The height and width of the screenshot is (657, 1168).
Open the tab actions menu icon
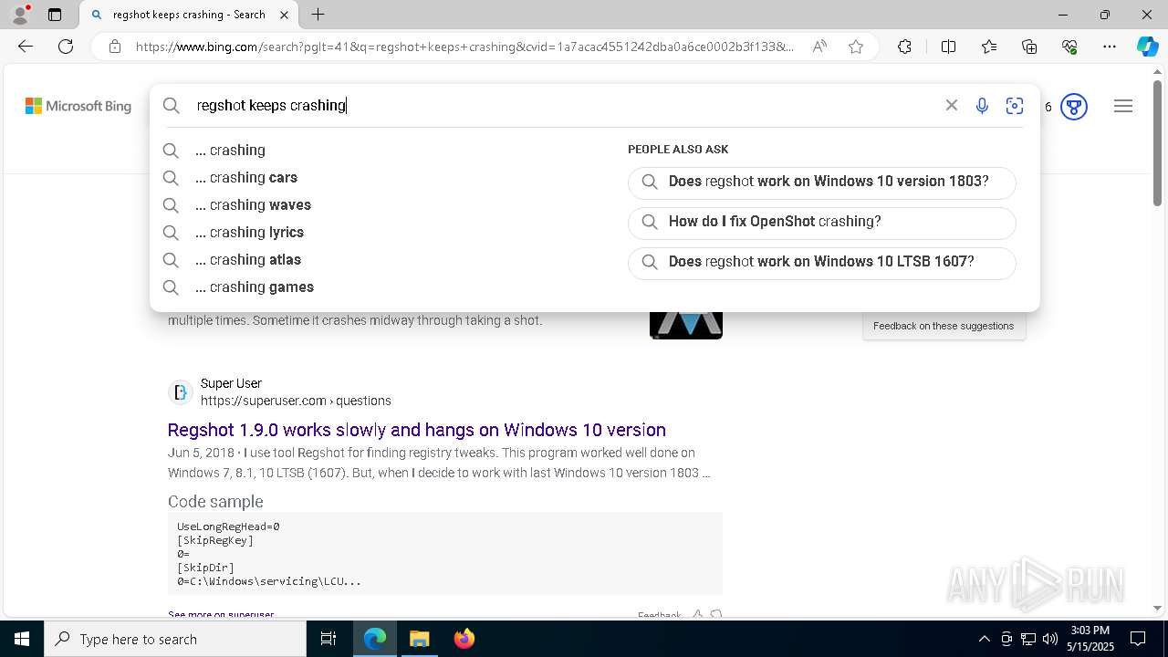(55, 15)
